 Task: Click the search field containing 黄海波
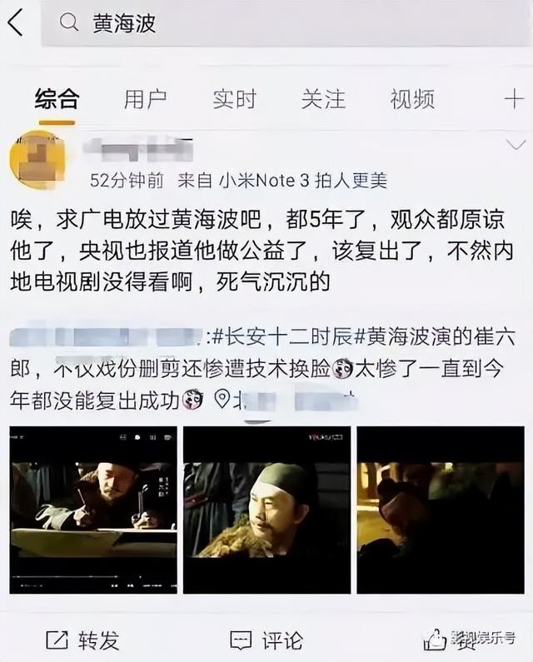pyautogui.click(x=285, y=22)
